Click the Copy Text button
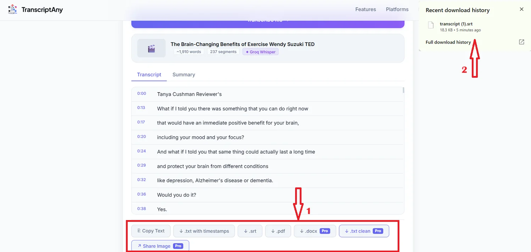 click(x=151, y=231)
